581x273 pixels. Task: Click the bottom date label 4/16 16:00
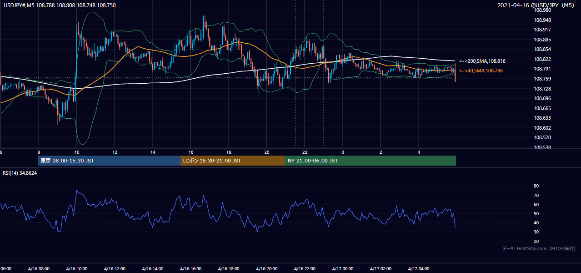(x=190, y=268)
